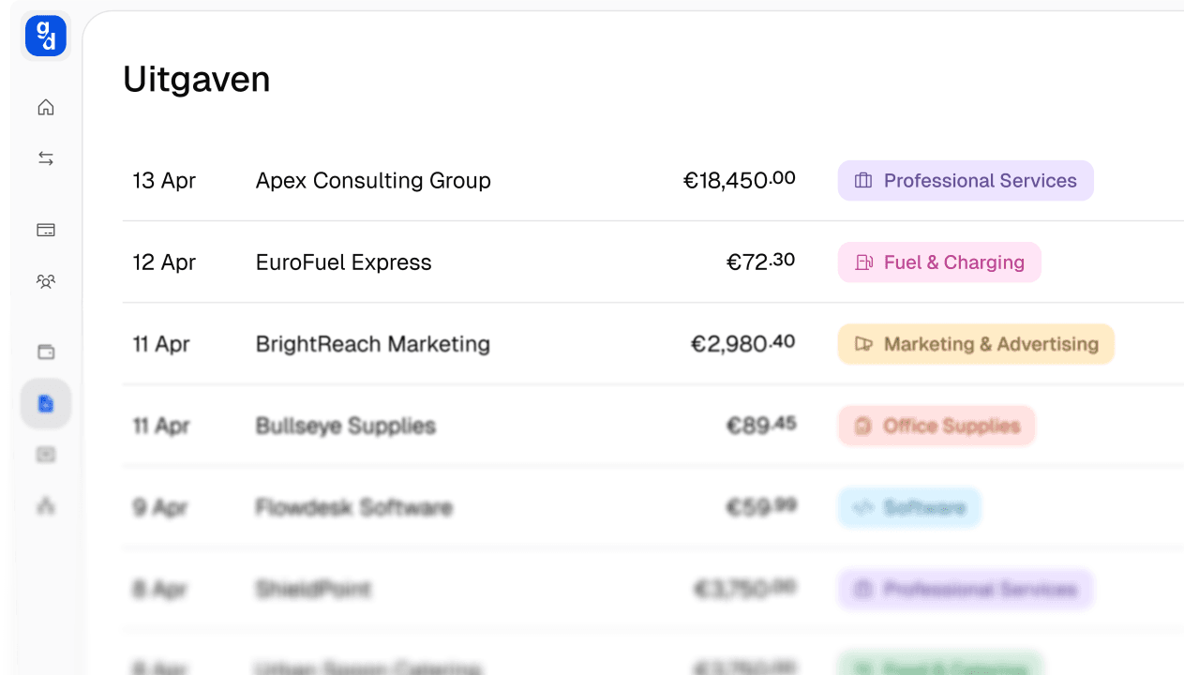Viewport: 1184px width, 675px height.
Task: Click the blue app logo
Action: (x=45, y=36)
